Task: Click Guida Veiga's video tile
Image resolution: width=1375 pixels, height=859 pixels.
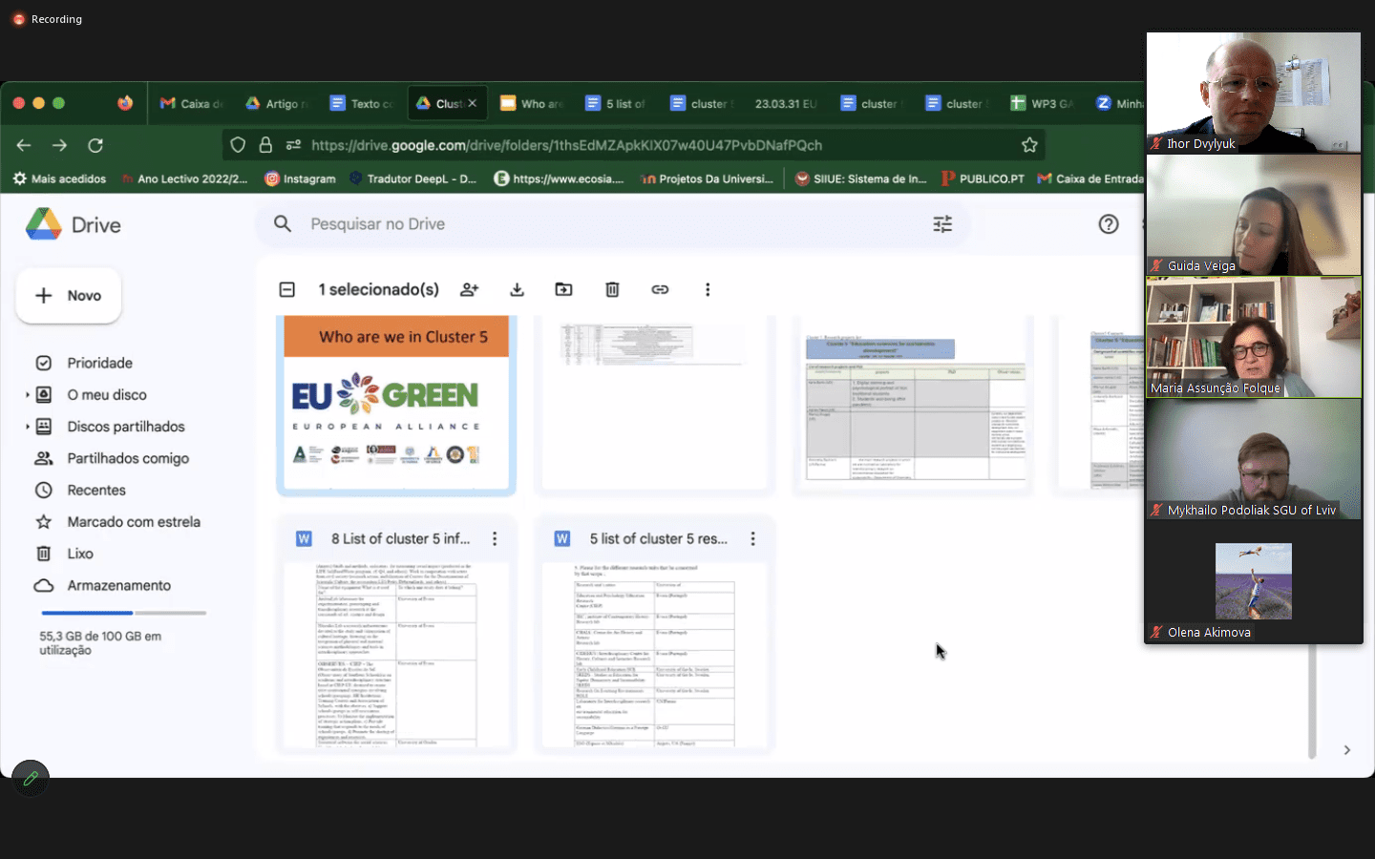Action: point(1254,215)
